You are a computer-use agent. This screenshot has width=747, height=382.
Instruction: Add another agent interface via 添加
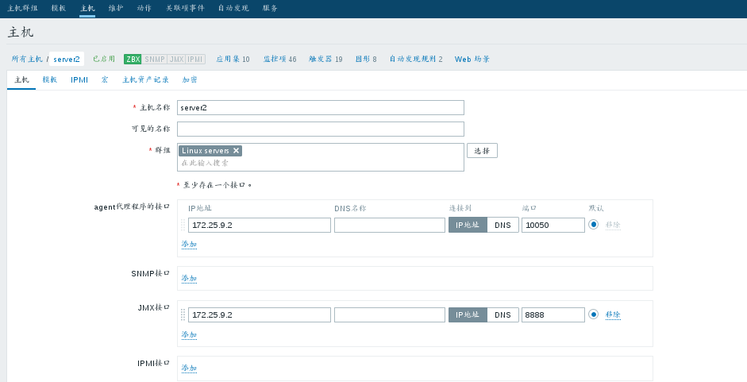pyautogui.click(x=189, y=244)
